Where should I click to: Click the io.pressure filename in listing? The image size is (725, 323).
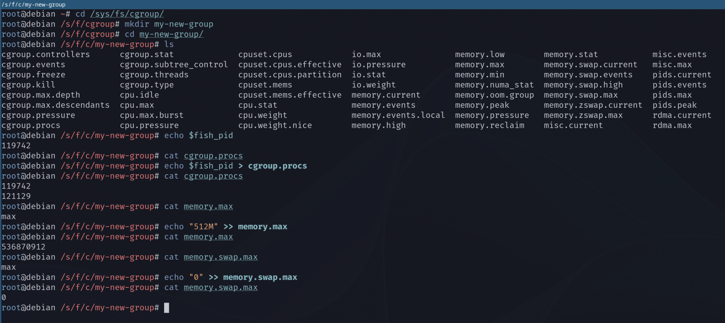[378, 65]
